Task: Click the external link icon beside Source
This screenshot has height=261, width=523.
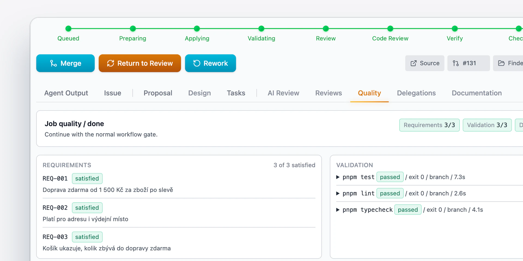Action: click(413, 63)
